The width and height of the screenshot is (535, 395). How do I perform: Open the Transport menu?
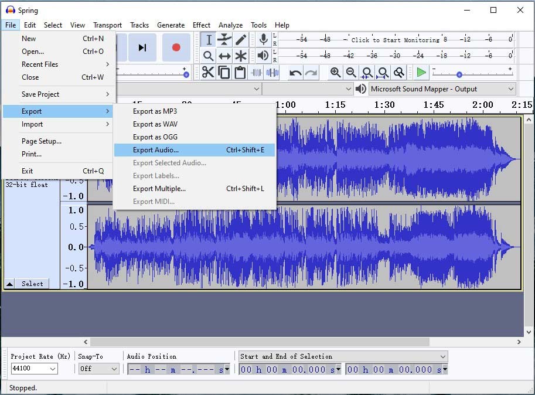point(107,25)
